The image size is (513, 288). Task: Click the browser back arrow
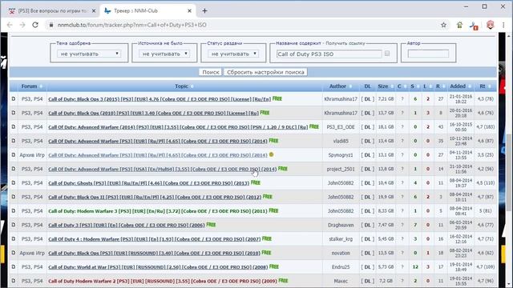[10, 25]
